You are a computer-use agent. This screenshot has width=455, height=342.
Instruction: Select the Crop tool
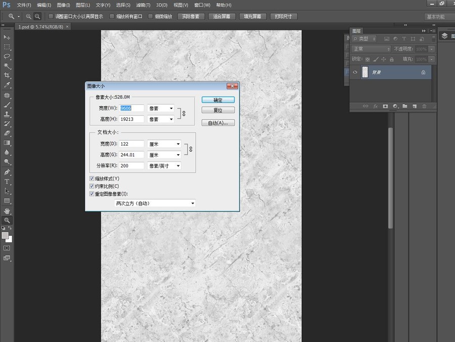(7, 75)
